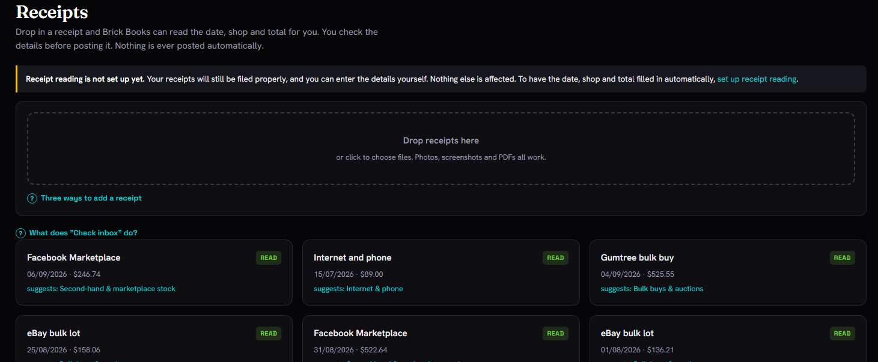
Task: Click the '01/08/2026 · $136.21' text
Action: (637, 349)
